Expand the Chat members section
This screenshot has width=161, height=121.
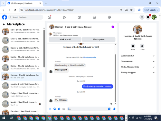138,61
